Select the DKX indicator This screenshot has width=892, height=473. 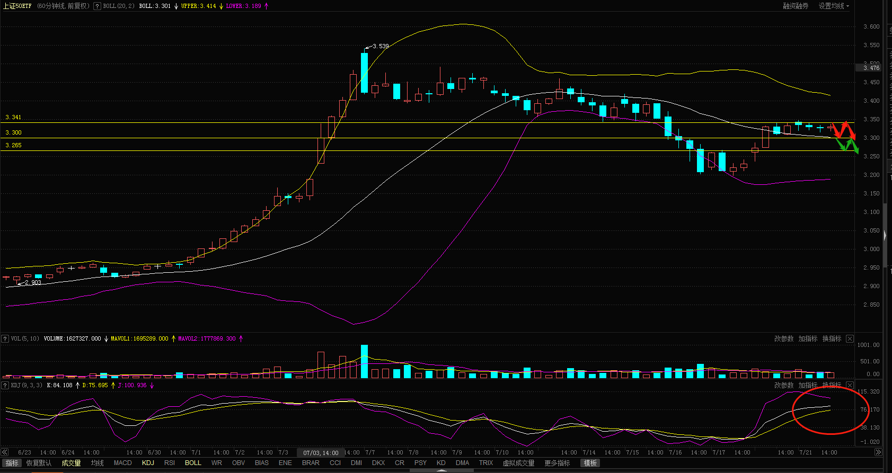click(x=378, y=463)
